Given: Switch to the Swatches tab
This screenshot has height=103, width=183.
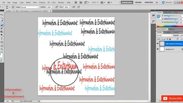Looking at the screenshot, I should (167, 12).
